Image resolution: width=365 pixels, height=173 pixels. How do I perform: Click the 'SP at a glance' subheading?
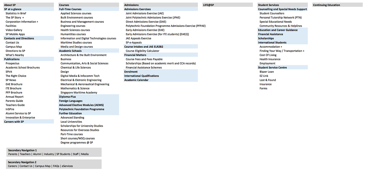coord(28,9)
